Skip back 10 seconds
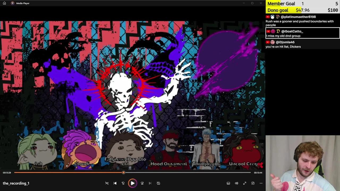Viewport: 340px width, 191px height. [x=123, y=183]
